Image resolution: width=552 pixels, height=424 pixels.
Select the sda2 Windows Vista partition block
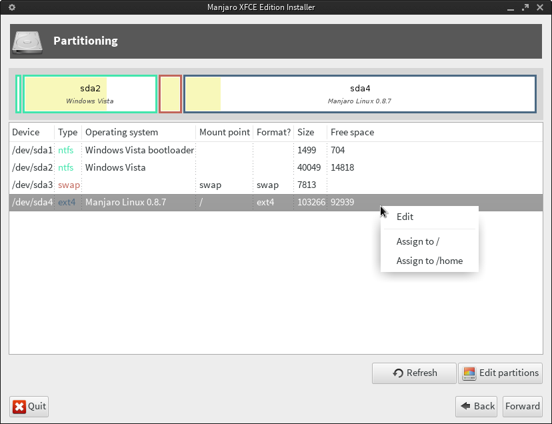[x=90, y=94]
